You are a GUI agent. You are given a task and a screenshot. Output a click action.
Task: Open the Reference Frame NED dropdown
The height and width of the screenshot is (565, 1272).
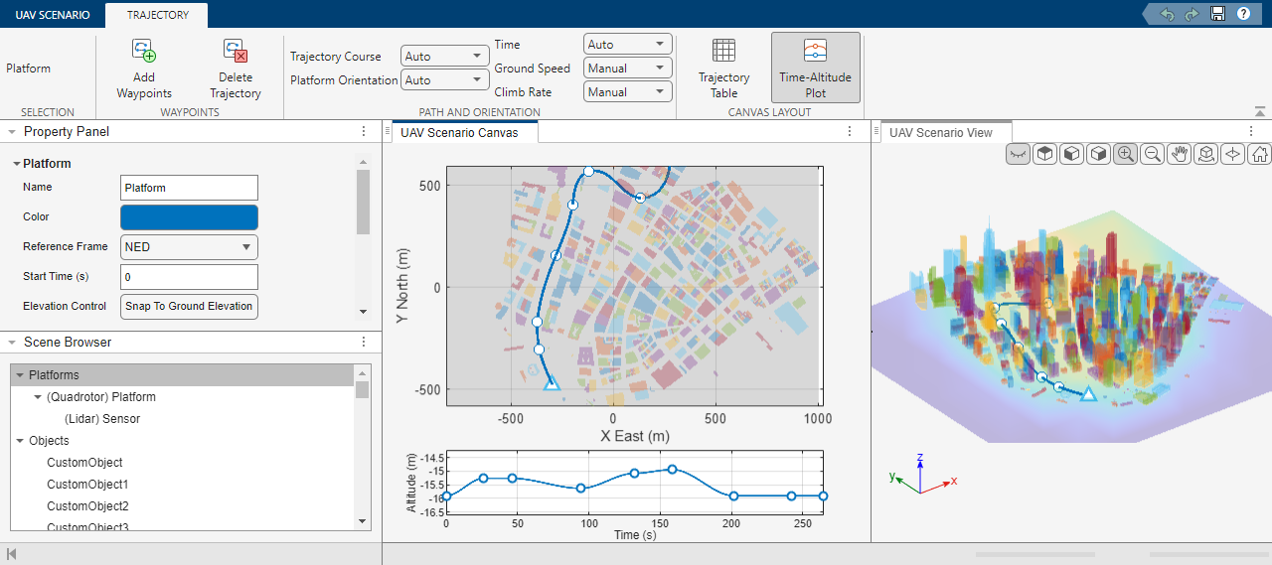(189, 246)
